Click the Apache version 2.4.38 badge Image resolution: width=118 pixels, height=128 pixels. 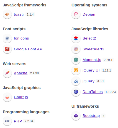pos(34,73)
